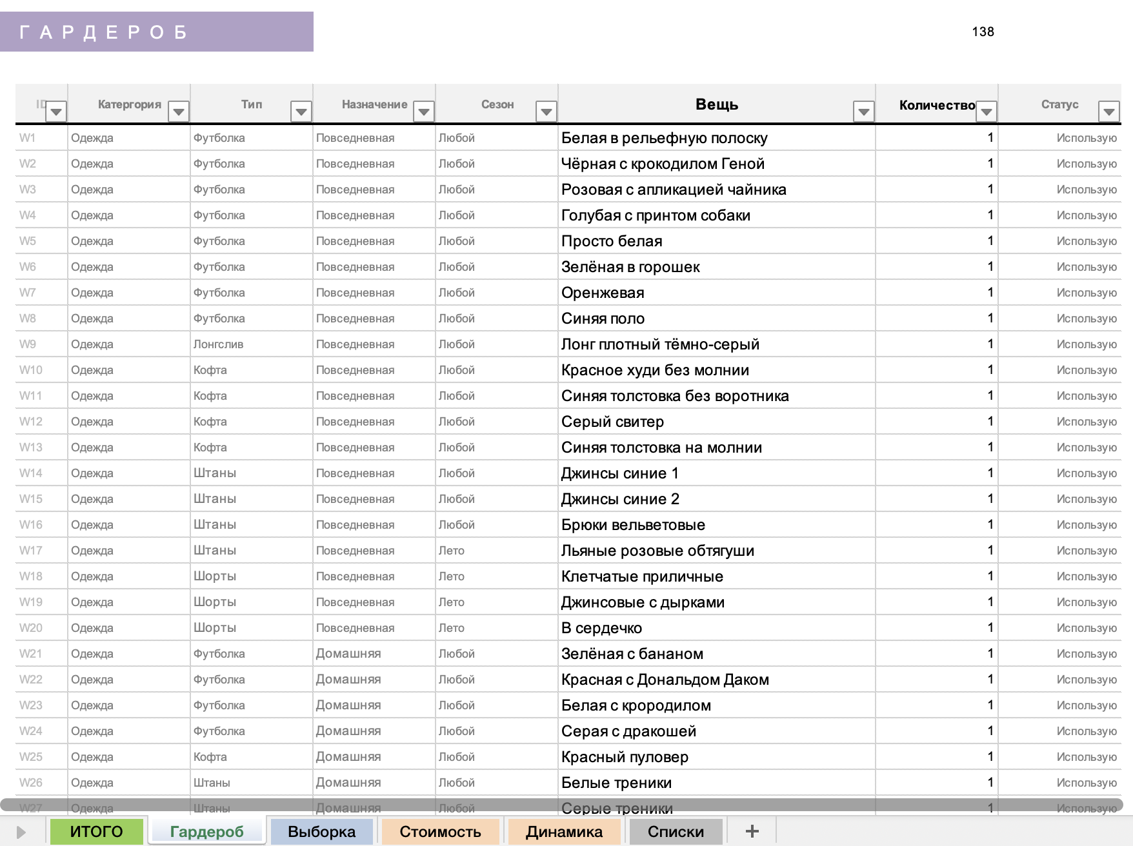Image resolution: width=1133 pixels, height=846 pixels.
Task: Open the Катергория column filter dropdown
Action: pyautogui.click(x=179, y=112)
